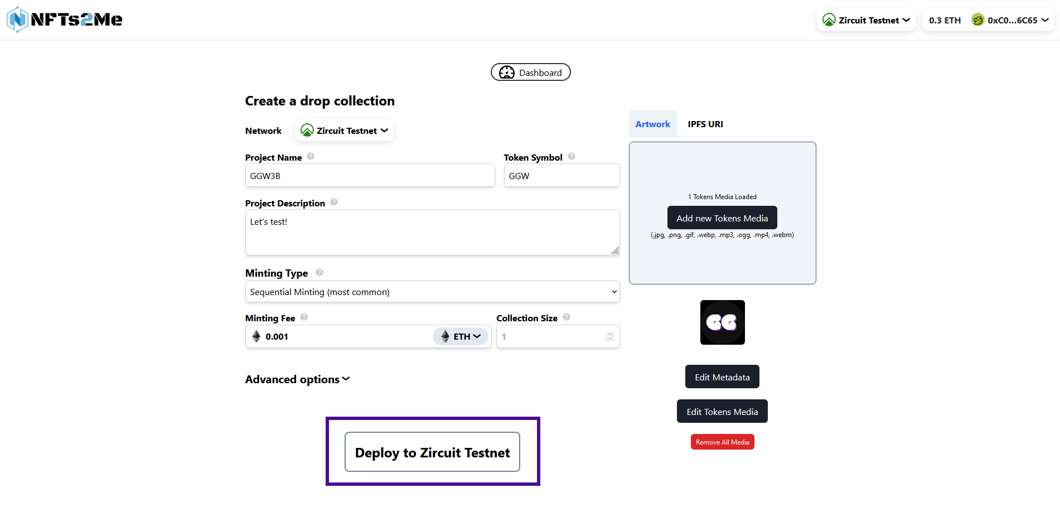The width and height of the screenshot is (1060, 531).
Task: Click the help icon beside Collection Size
Action: 567,317
